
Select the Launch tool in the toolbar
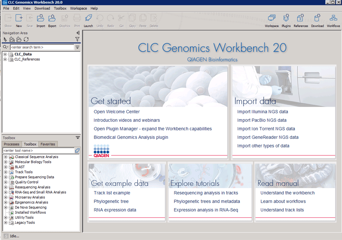[x=88, y=20]
